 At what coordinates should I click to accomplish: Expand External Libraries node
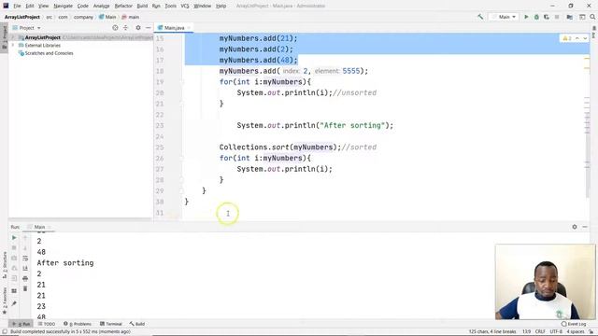tap(14, 46)
